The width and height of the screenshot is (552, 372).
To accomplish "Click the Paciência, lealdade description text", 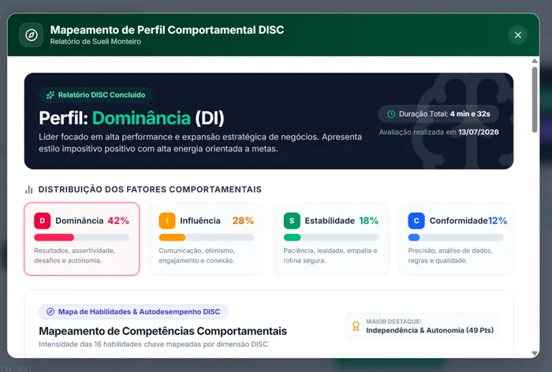I will tap(330, 255).
